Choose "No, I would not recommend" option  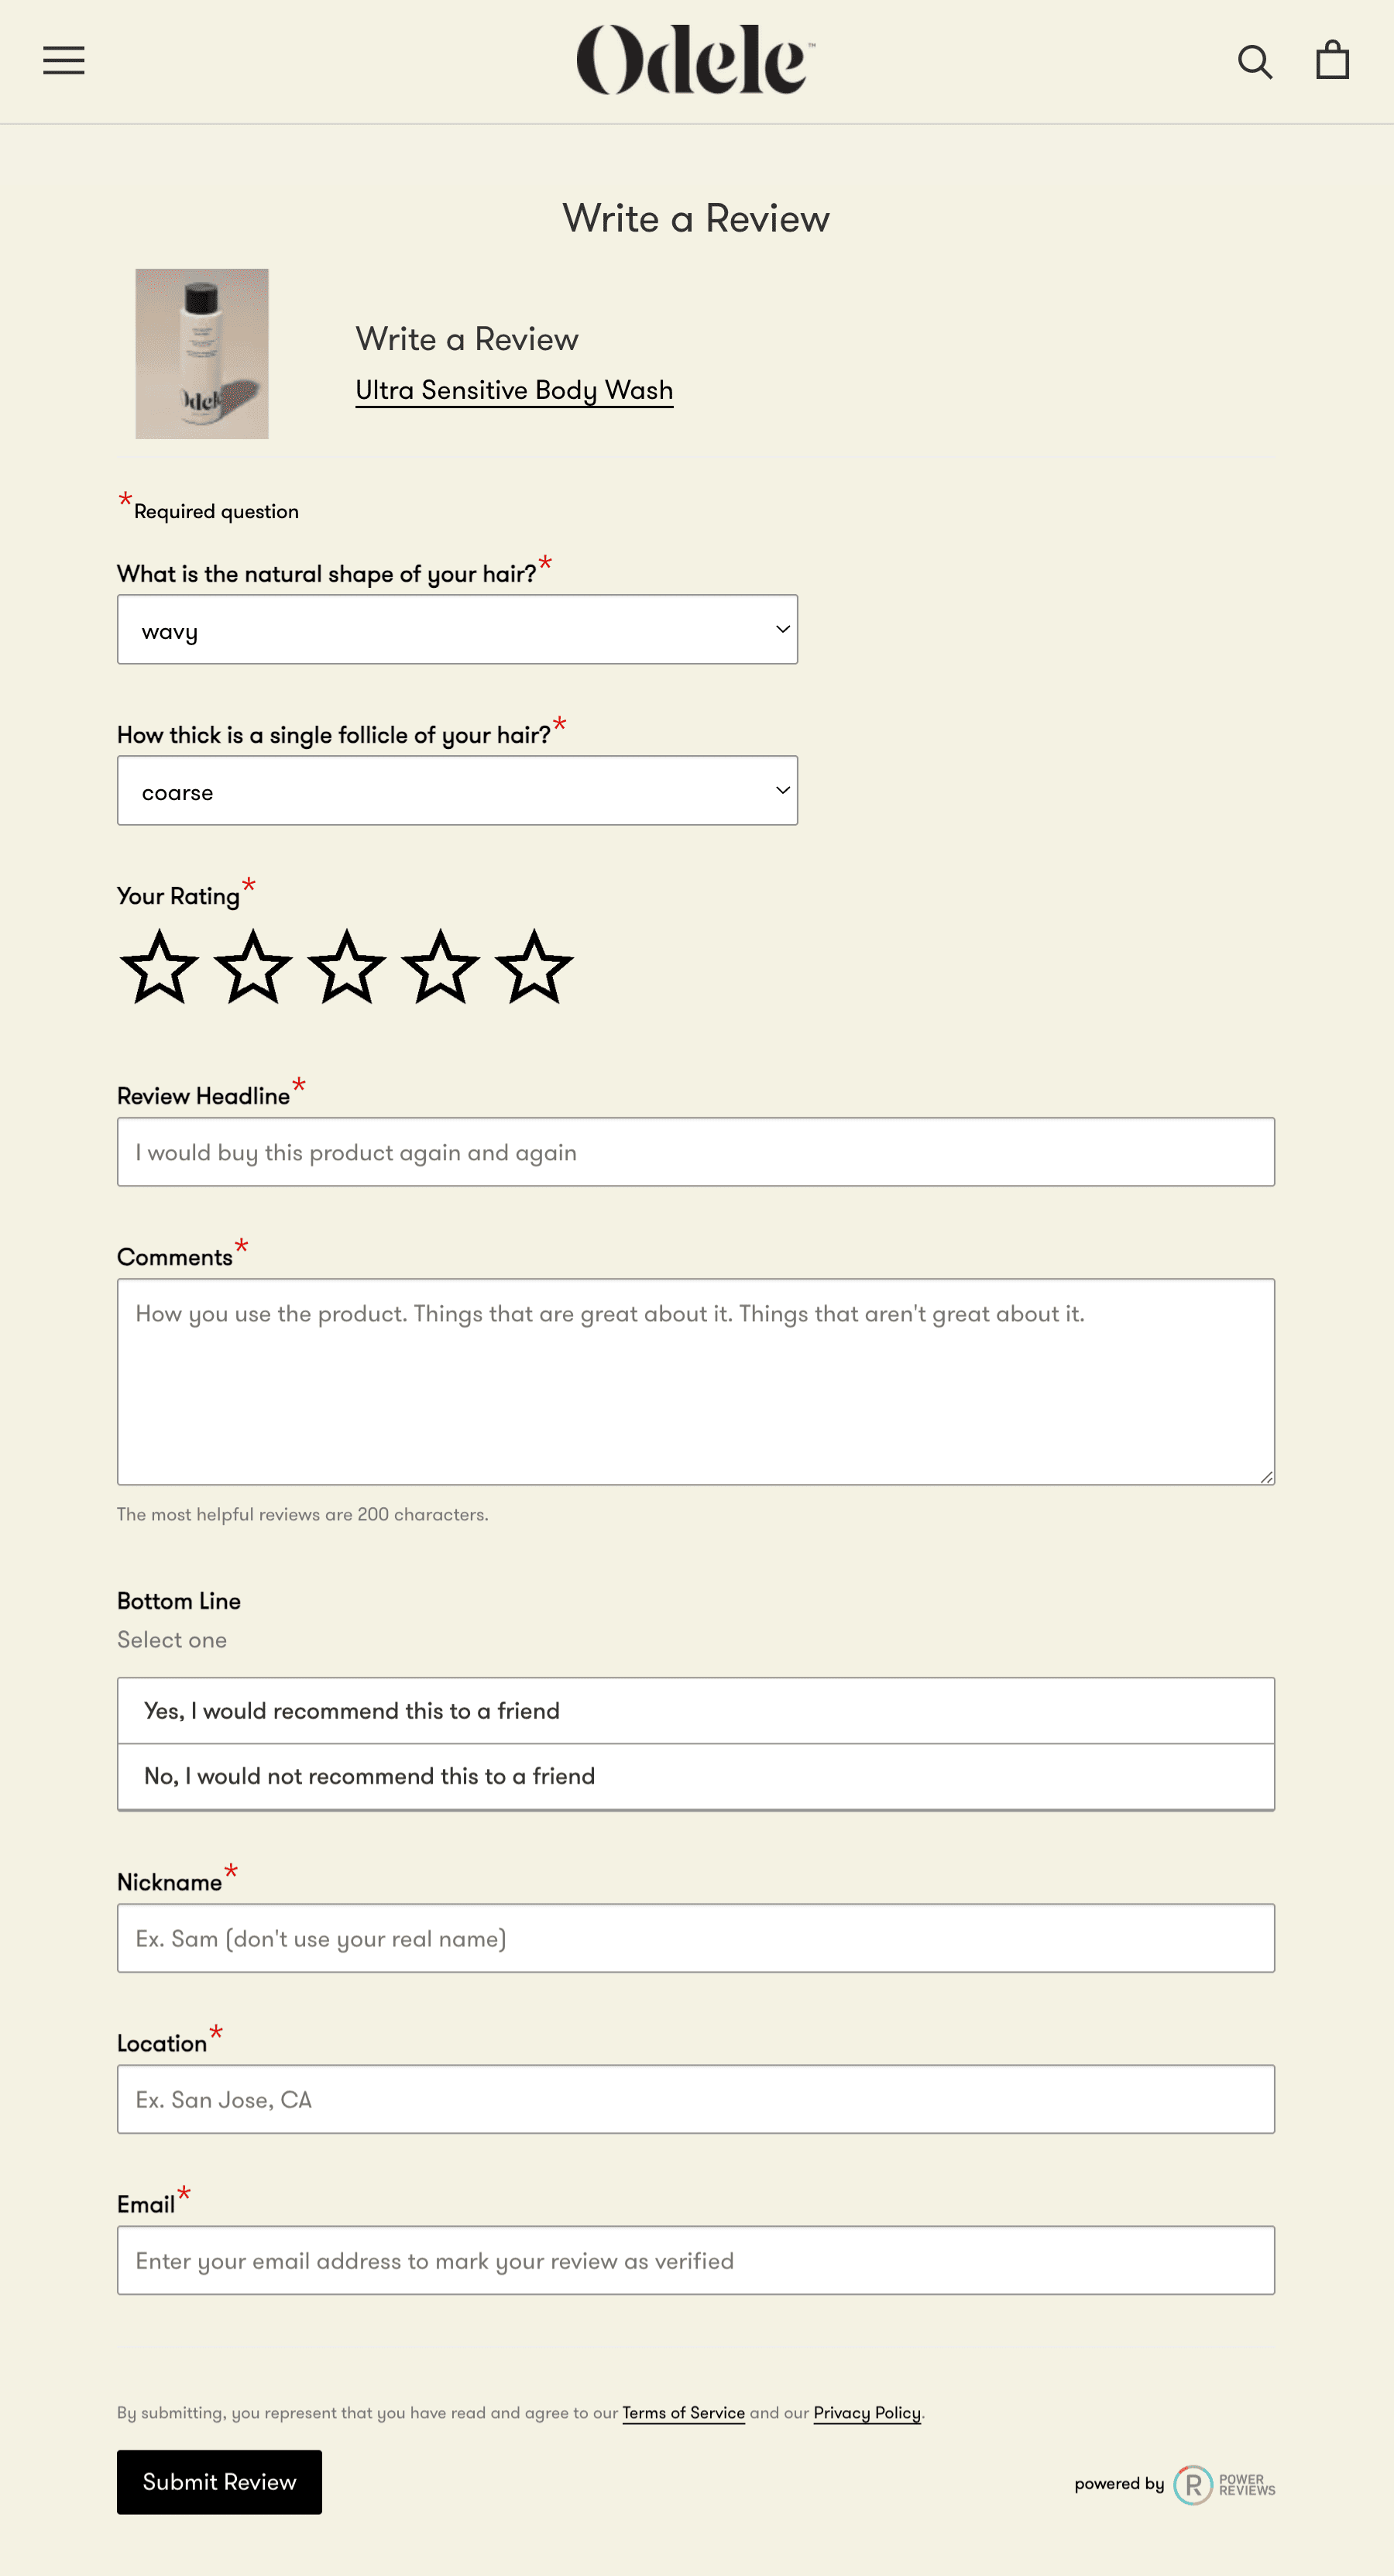(x=695, y=1776)
